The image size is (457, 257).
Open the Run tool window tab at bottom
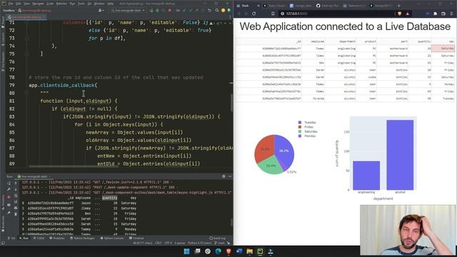[24, 238]
